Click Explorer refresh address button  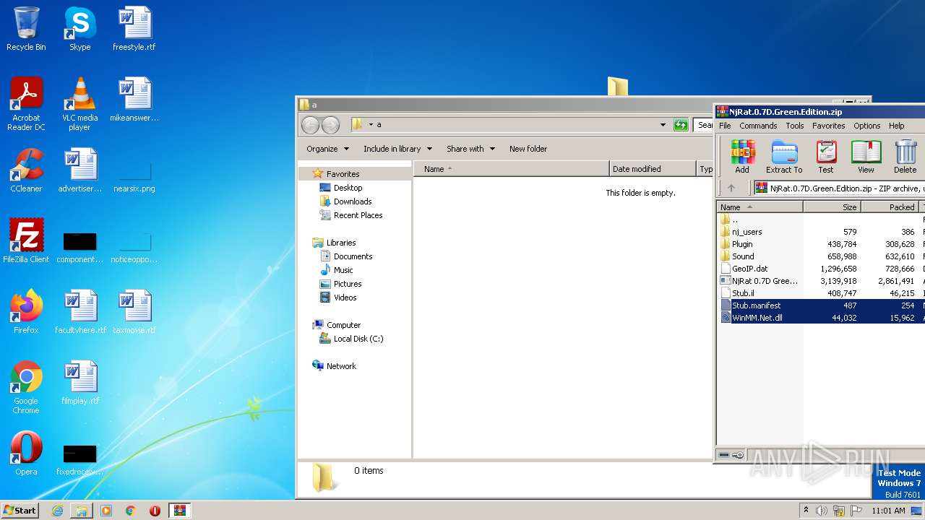(681, 125)
